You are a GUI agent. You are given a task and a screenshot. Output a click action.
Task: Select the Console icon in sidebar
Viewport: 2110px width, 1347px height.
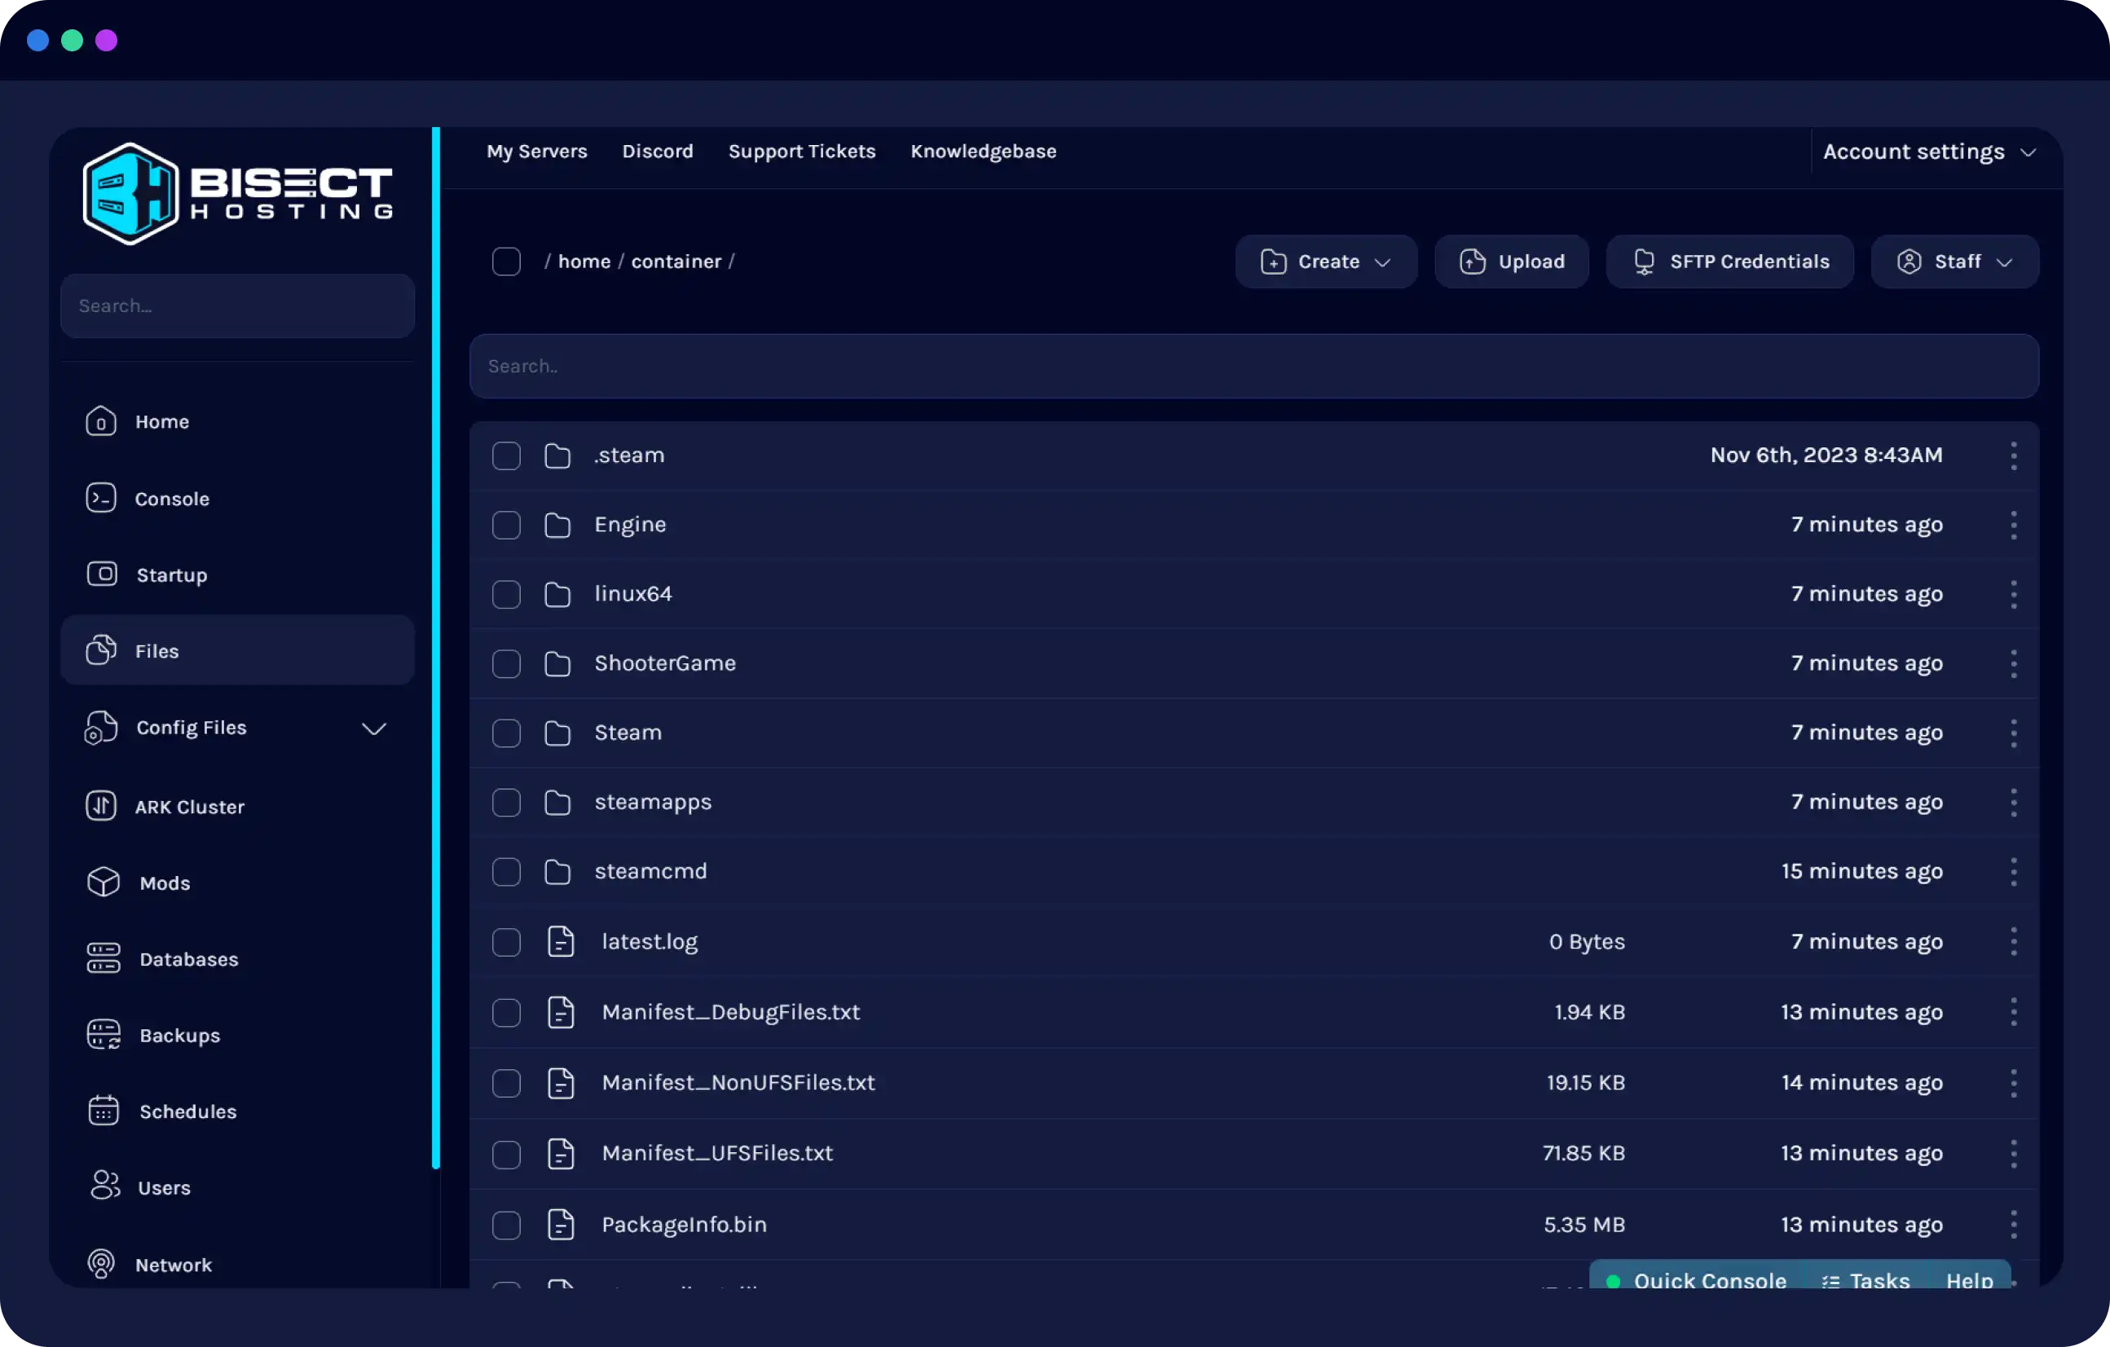[x=101, y=498]
